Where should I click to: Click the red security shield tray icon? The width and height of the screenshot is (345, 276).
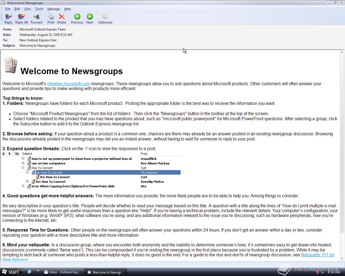pos(318,272)
